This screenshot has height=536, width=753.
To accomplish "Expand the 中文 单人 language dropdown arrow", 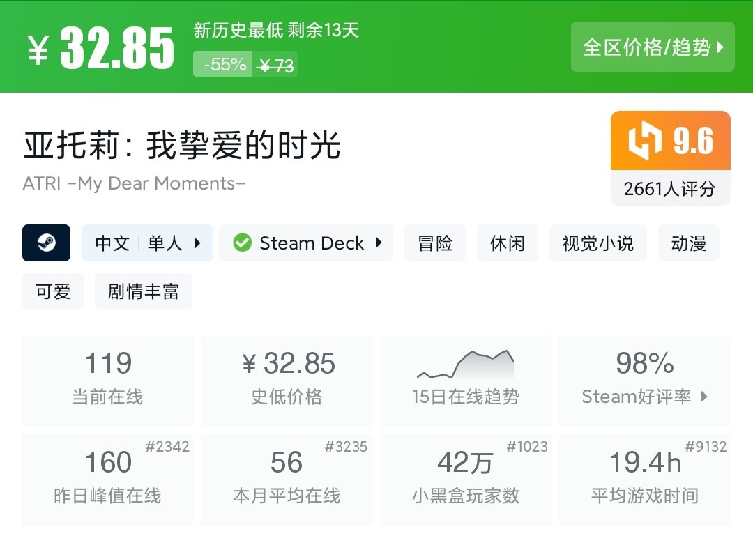I will pyautogui.click(x=197, y=243).
